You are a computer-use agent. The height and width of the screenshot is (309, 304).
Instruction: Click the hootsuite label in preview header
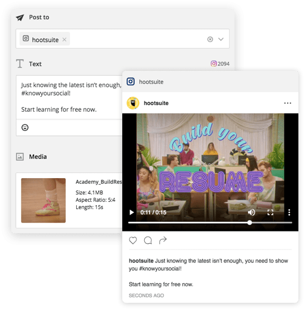pyautogui.click(x=151, y=81)
